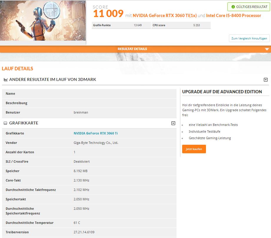
Task: Click the chart icon beside Andere Resultate
Action: (6, 79)
